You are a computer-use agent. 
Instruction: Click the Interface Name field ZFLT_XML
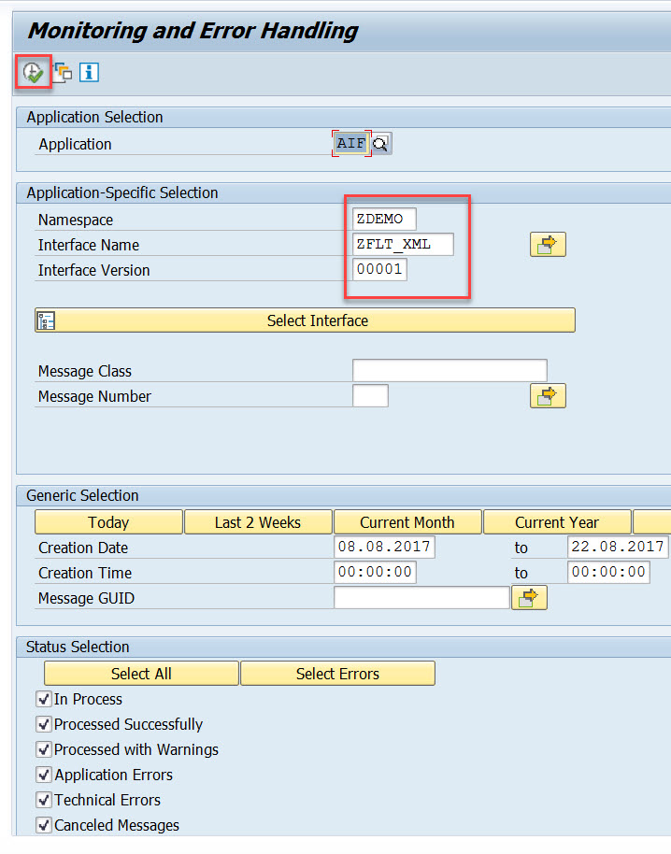[403, 244]
